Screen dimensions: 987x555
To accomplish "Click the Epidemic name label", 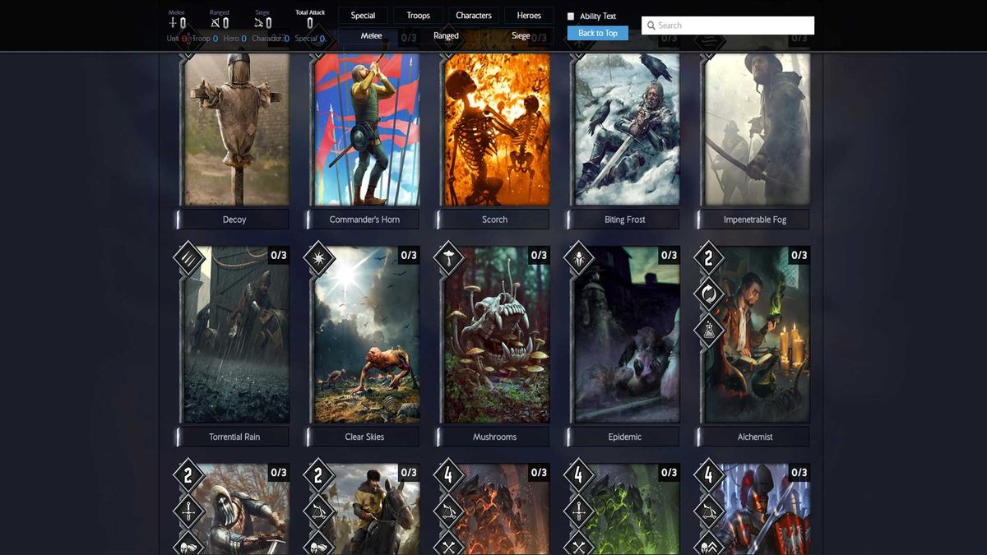I will pos(624,437).
